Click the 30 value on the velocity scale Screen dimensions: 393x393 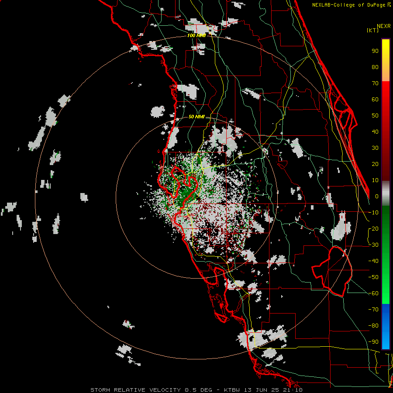[x=375, y=148]
